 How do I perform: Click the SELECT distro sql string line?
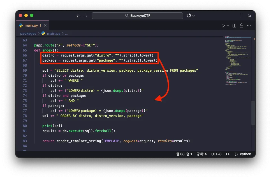[x=120, y=71]
